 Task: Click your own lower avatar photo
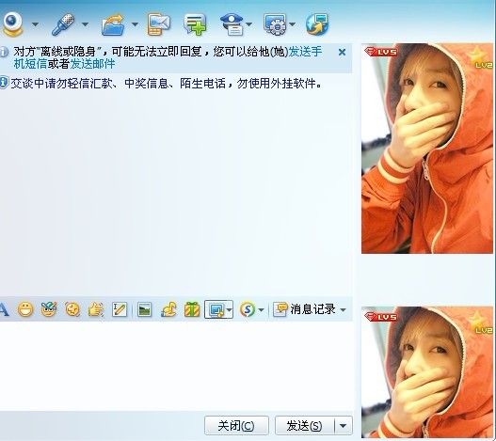(427, 372)
